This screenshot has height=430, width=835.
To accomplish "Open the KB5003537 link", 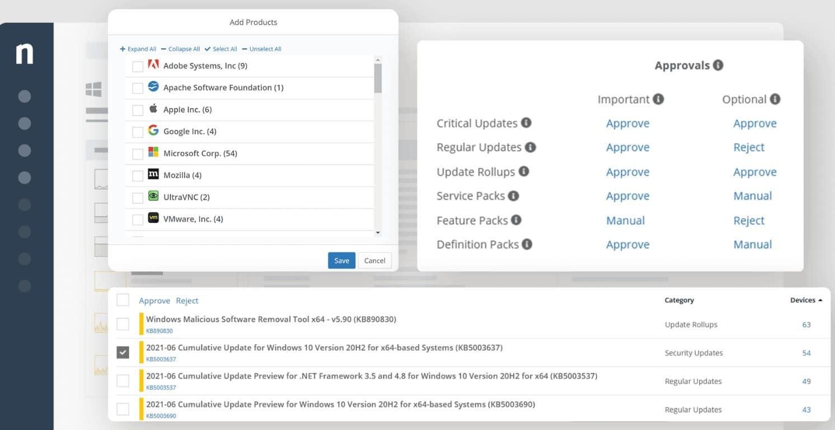I will click(x=161, y=388).
